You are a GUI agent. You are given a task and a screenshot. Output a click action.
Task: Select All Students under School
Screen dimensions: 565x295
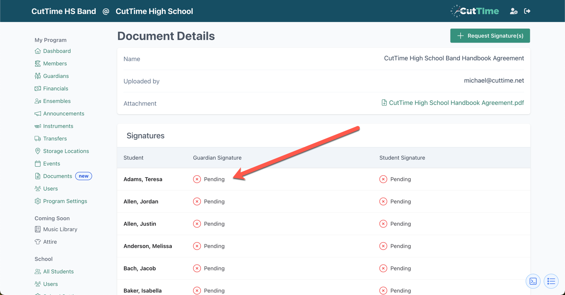coord(57,271)
